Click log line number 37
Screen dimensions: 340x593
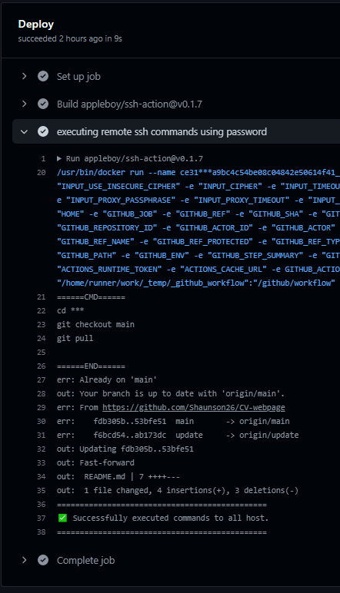[42, 518]
